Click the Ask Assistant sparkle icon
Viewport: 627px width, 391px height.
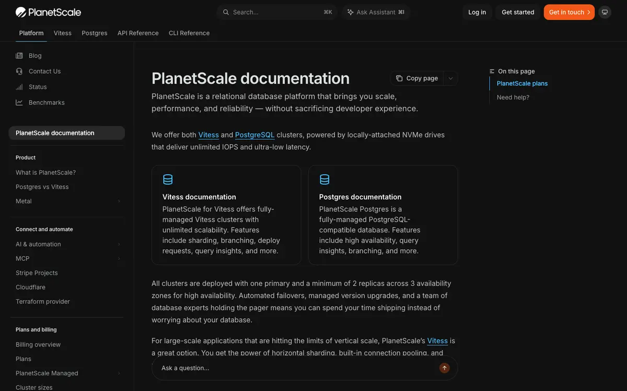point(350,12)
